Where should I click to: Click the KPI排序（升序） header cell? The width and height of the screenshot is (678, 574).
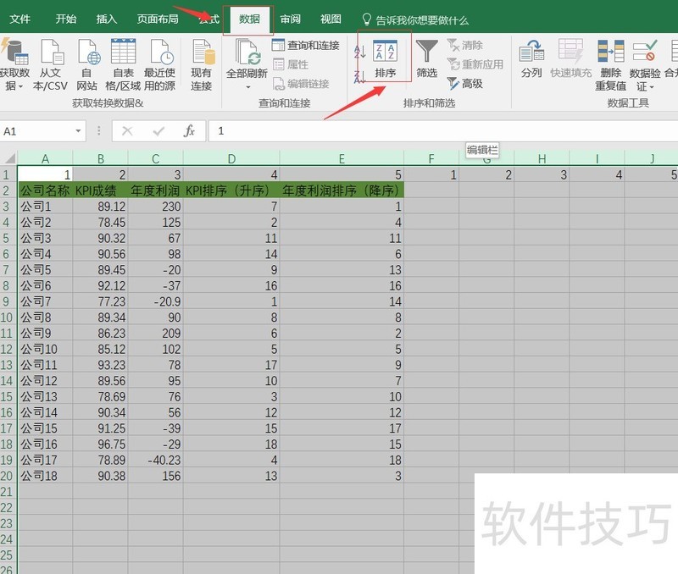point(231,190)
